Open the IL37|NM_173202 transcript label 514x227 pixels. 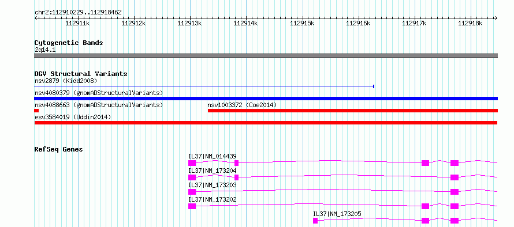tap(213, 199)
